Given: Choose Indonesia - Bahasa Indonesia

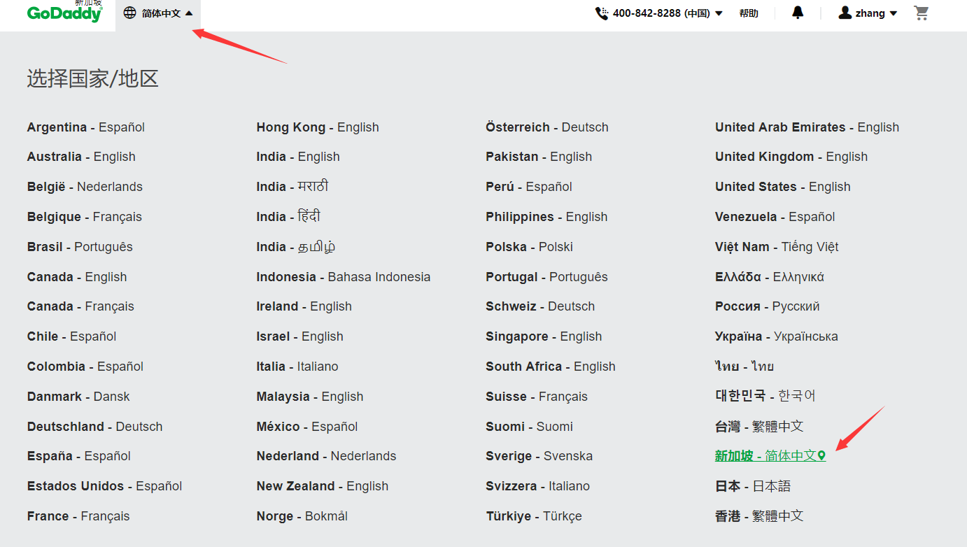Looking at the screenshot, I should 344,277.
